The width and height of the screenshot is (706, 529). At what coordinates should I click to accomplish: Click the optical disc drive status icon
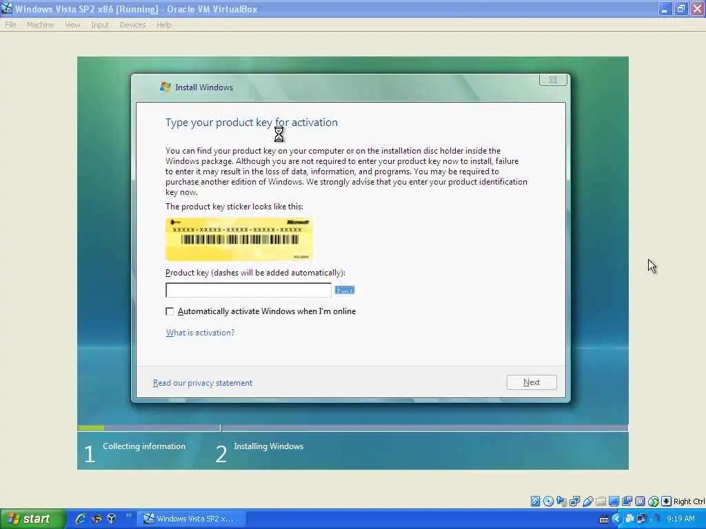(x=548, y=501)
